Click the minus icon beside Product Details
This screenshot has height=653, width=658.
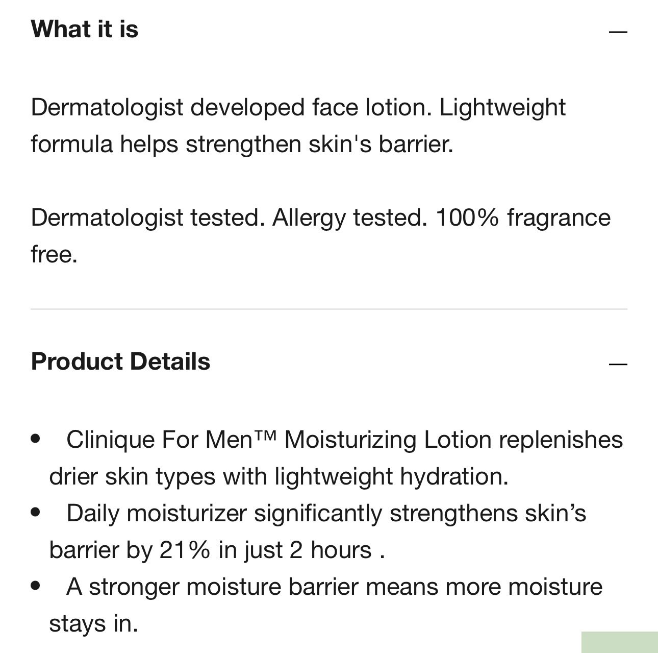(618, 364)
